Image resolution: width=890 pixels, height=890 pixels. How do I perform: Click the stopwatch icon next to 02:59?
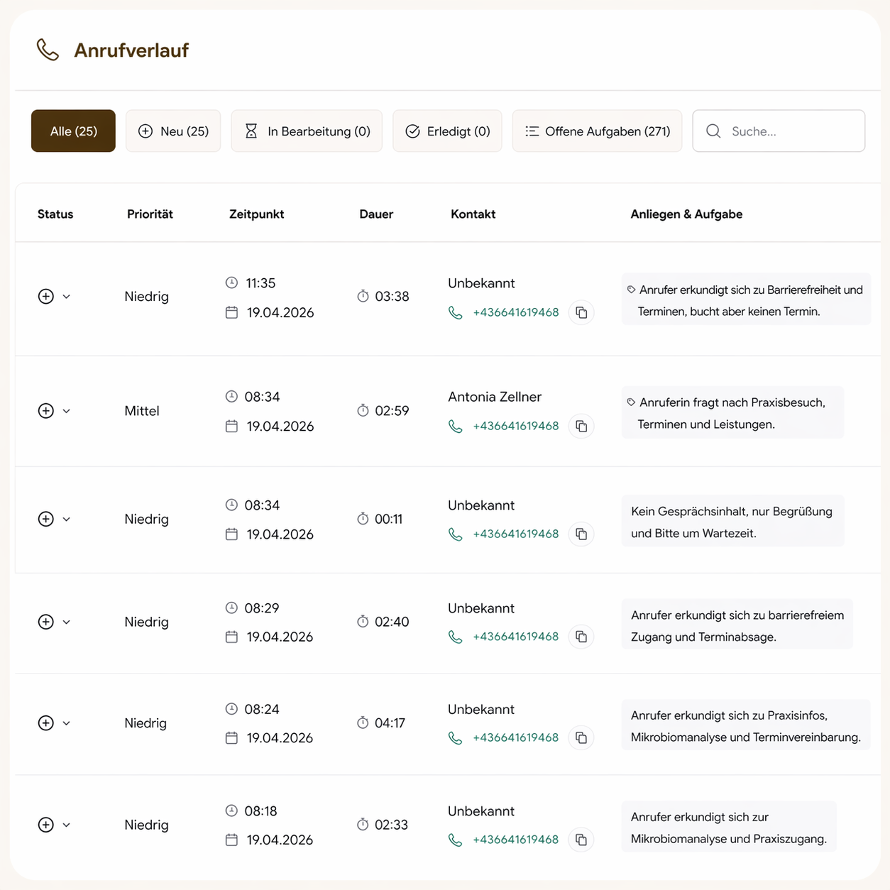click(x=363, y=410)
